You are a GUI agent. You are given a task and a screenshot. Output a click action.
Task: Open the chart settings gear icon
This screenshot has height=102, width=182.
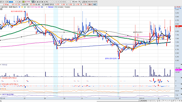point(86,2)
